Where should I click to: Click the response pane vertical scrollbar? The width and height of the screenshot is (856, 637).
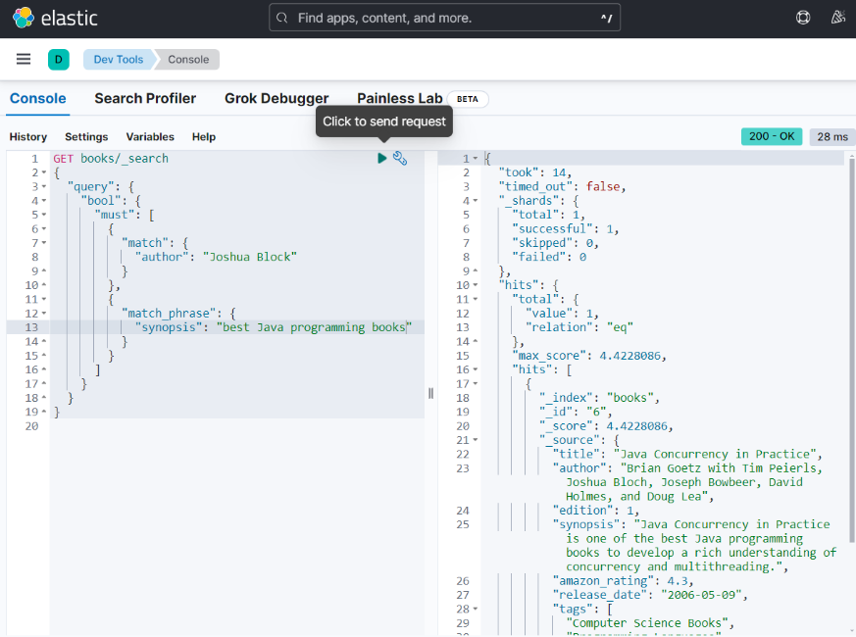tap(851, 349)
